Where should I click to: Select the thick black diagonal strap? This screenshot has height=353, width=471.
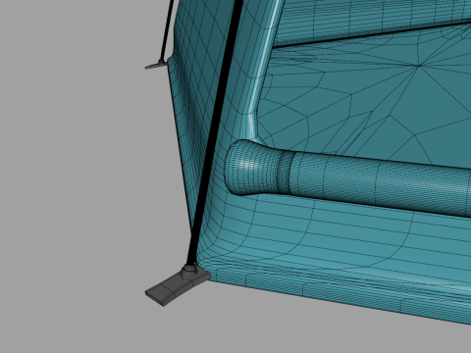(215, 132)
